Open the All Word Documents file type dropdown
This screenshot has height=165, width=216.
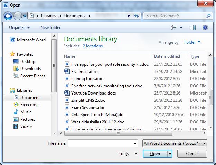point(175,143)
